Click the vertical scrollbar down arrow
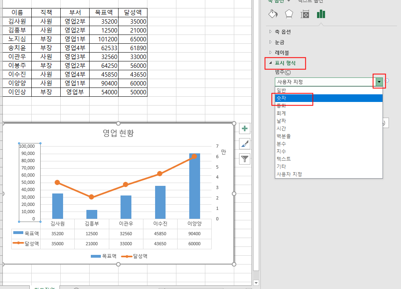Screen dimensions: 401x289 point(256,283)
